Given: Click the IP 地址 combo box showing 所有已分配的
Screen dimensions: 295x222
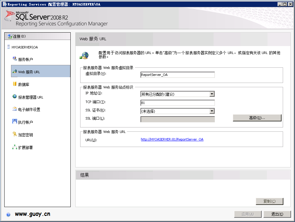Looking at the screenshot, I should [177, 94].
